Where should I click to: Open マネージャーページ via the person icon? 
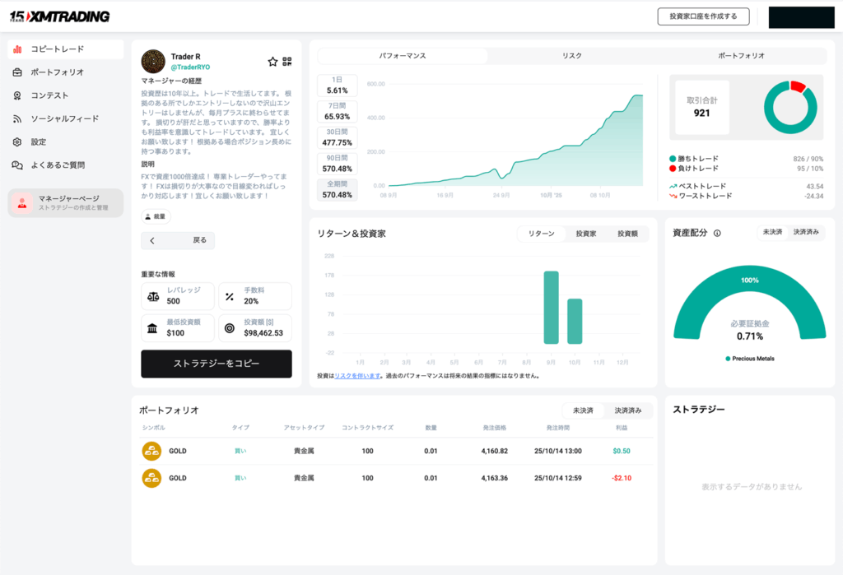coord(22,203)
